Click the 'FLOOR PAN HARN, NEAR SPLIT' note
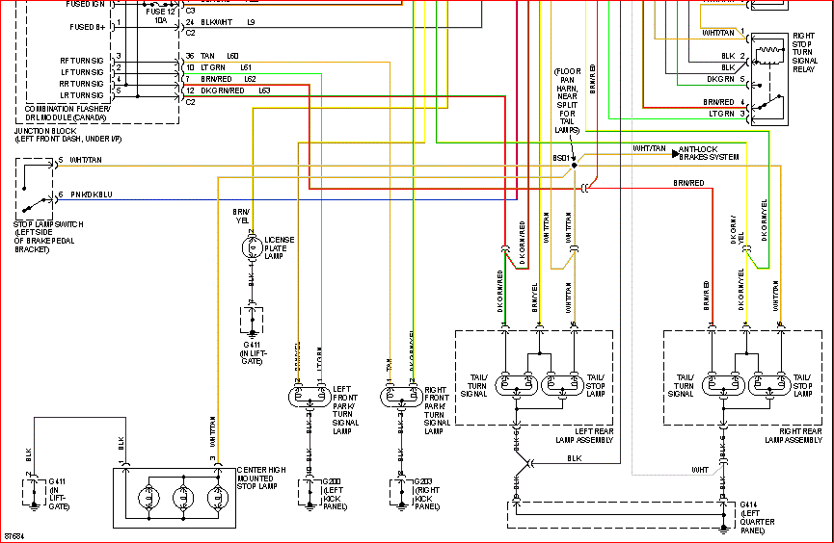Image resolution: width=834 pixels, height=543 pixels. click(567, 100)
